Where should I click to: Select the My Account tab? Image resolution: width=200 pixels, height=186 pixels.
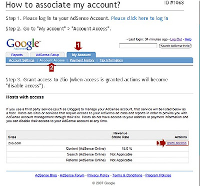(81, 55)
